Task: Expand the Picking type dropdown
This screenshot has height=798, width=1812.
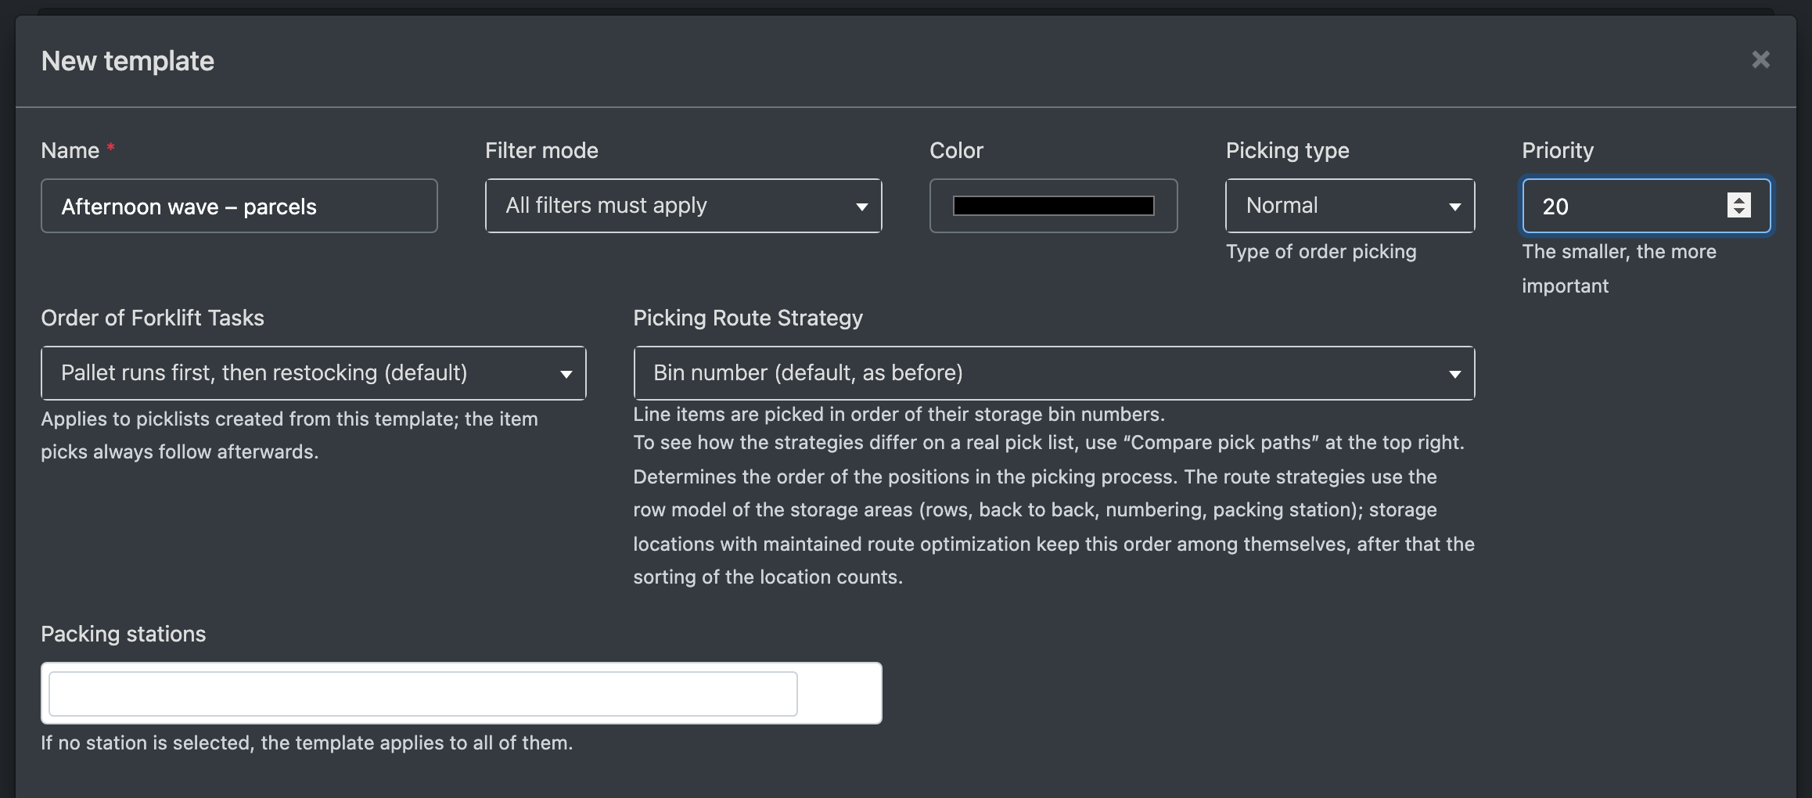Action: [1350, 206]
